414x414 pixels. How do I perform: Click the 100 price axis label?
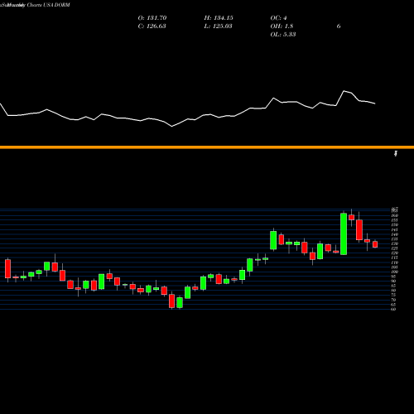coord(395,272)
